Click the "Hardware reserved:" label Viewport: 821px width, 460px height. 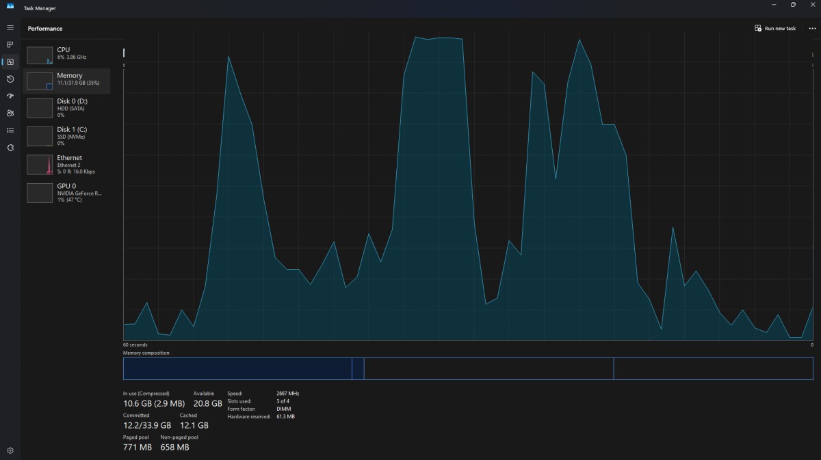click(248, 416)
